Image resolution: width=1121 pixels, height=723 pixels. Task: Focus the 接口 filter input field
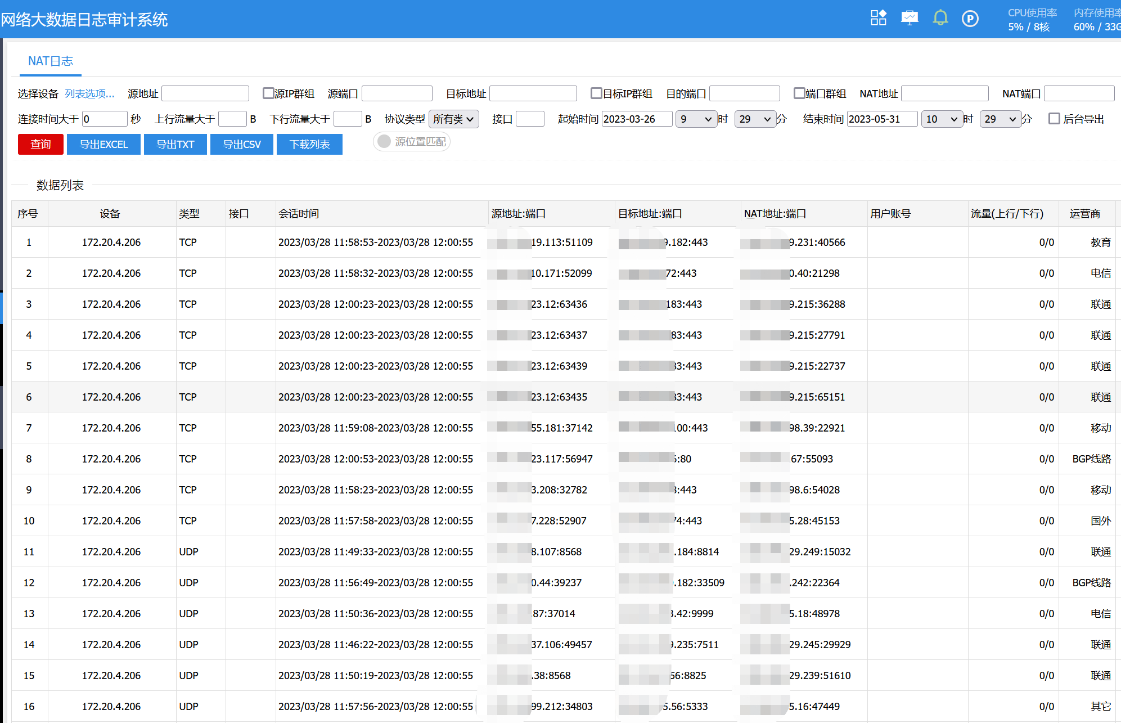click(530, 119)
